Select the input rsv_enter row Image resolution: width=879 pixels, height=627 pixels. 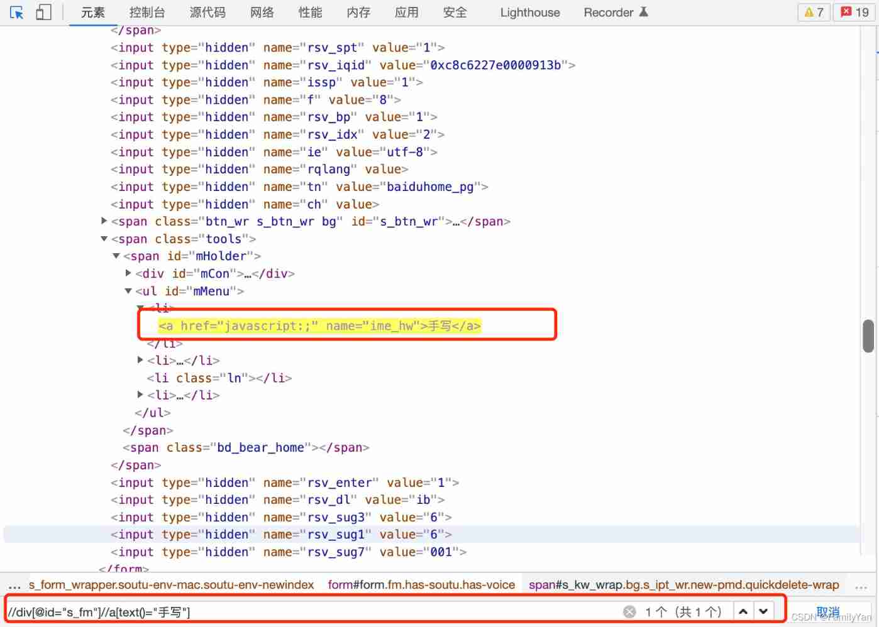[x=285, y=483]
